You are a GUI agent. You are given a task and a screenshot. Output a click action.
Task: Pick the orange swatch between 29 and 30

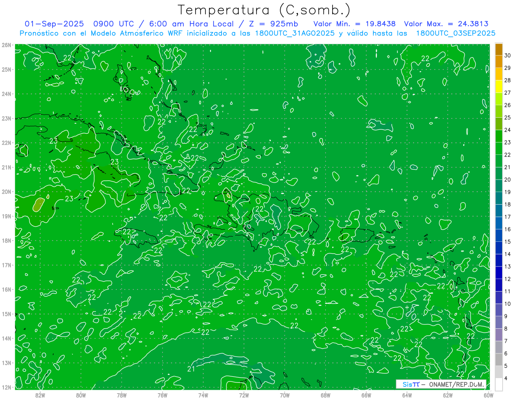pos(499,62)
